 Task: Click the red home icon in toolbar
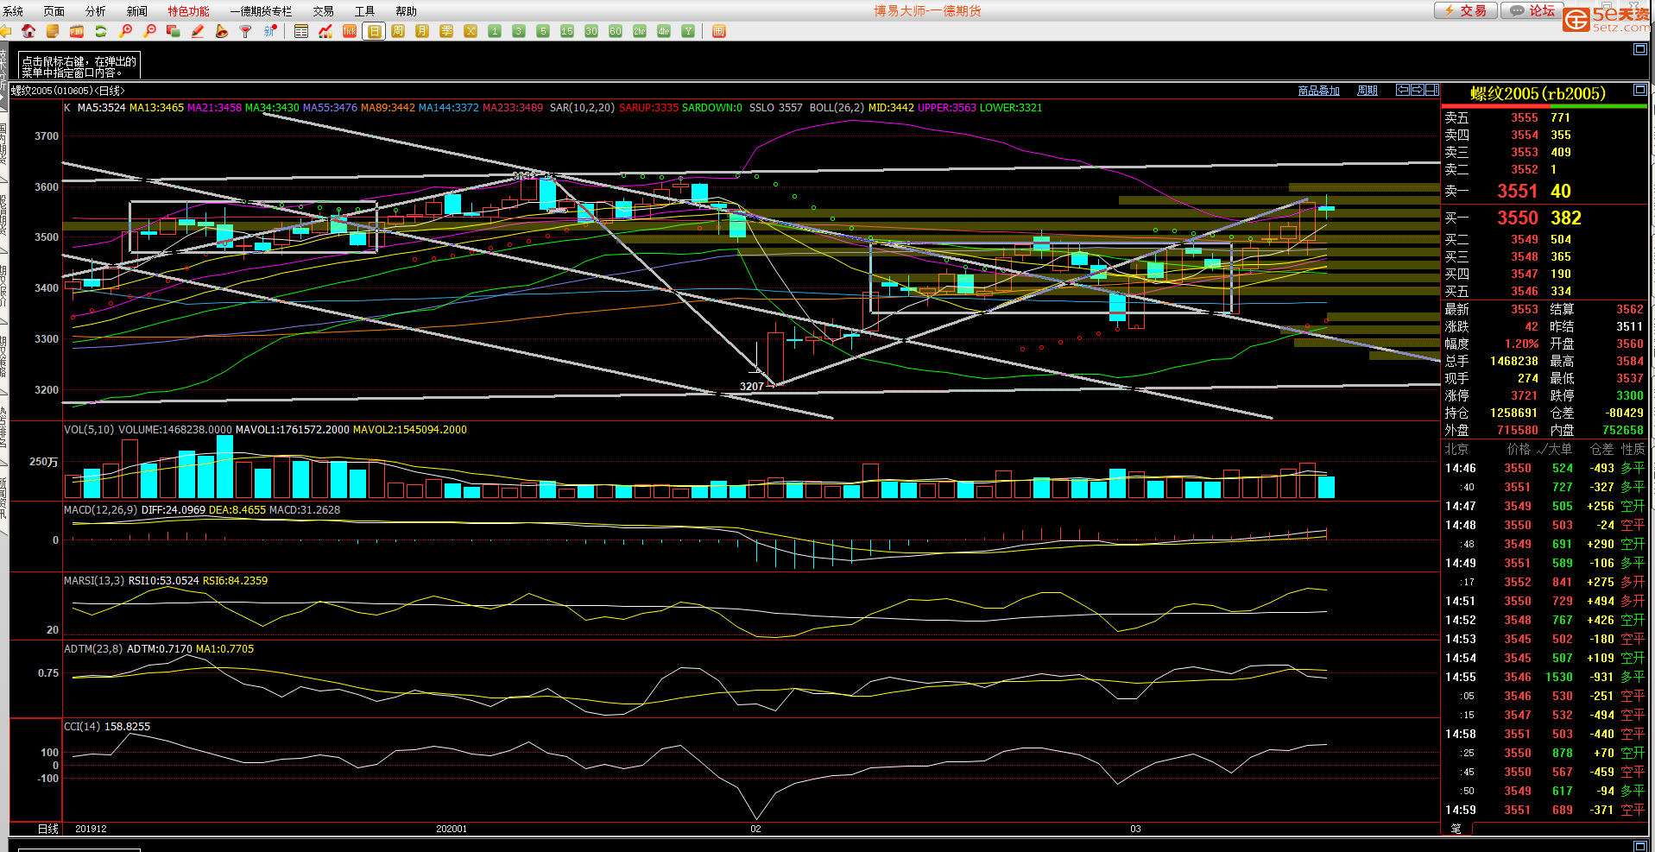pyautogui.click(x=28, y=31)
